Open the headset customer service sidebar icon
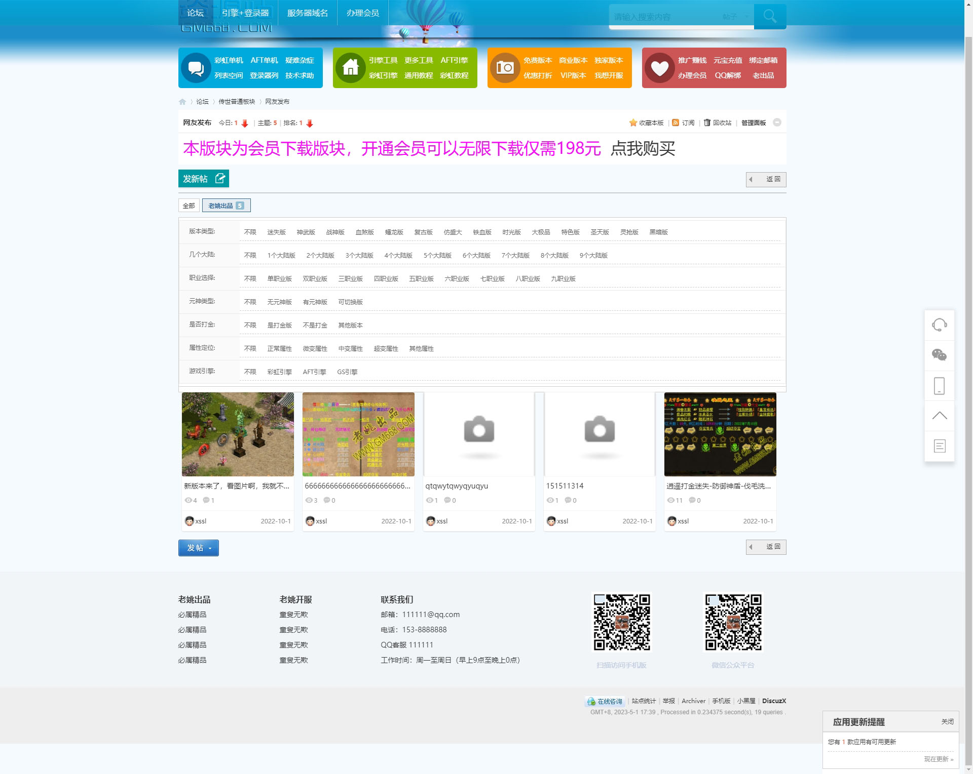Screen dimensions: 973x774 (939, 325)
